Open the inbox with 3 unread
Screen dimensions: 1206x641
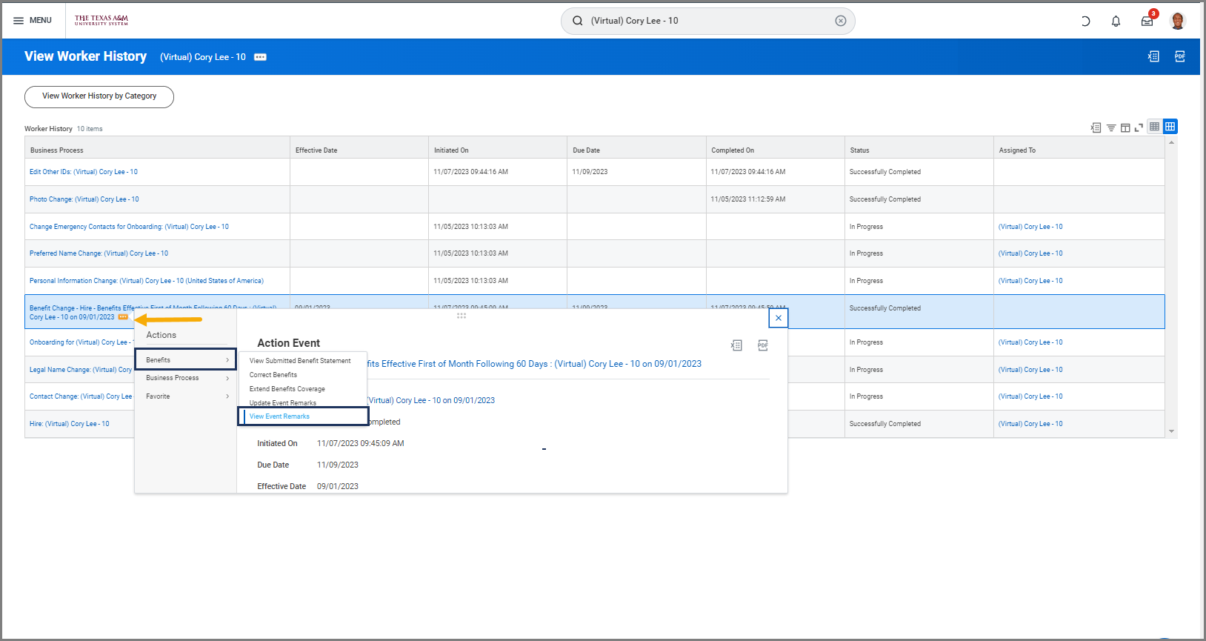tap(1147, 21)
